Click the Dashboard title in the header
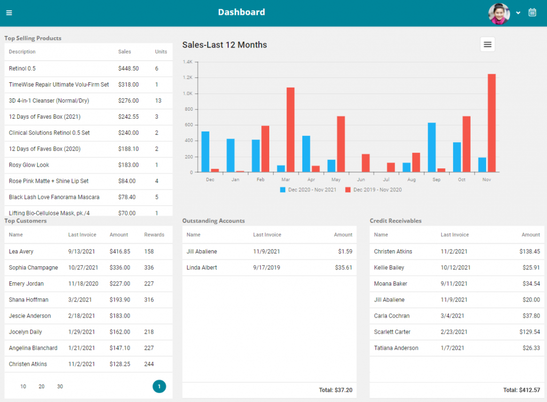The width and height of the screenshot is (547, 402). tap(241, 12)
